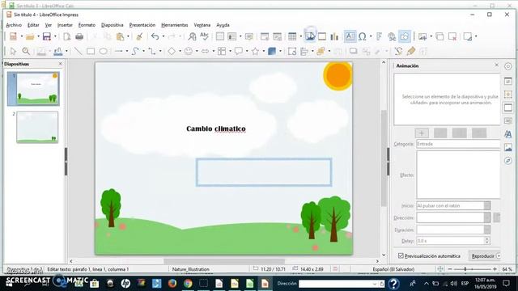Open the Diapositiva menu
Image resolution: width=518 pixels, height=291 pixels.
(112, 25)
